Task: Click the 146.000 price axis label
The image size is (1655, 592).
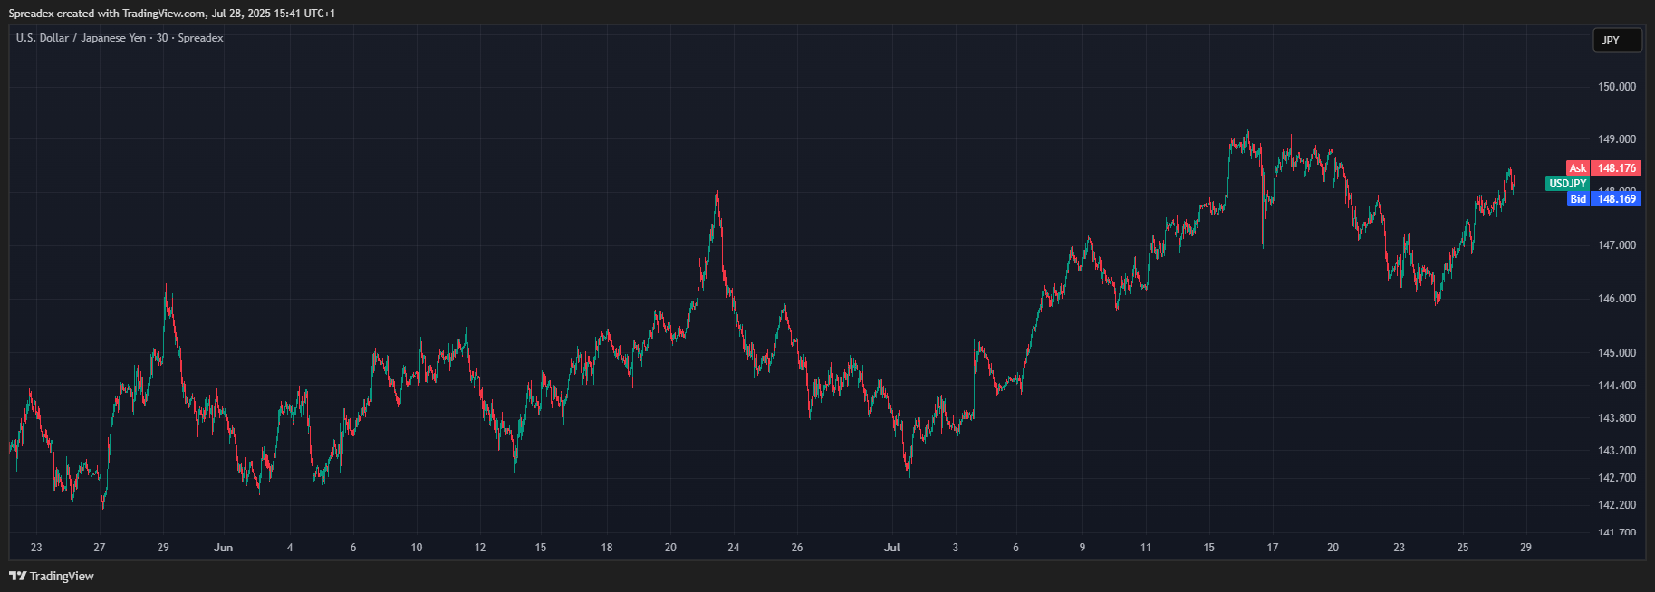Action: pyautogui.click(x=1617, y=299)
